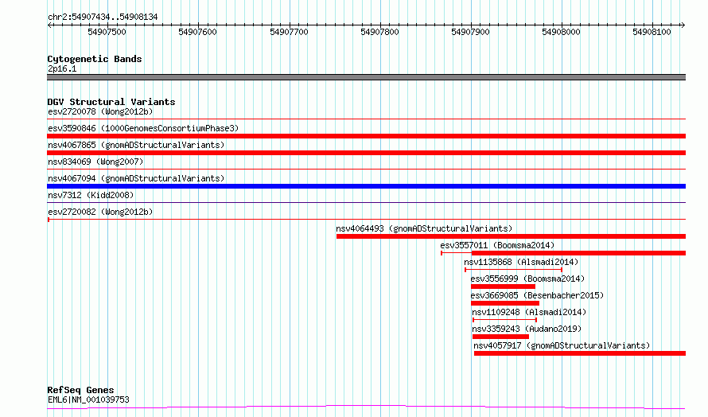This screenshot has height=417, width=708.
Task: Open nsv4064493 (gnomADStructuralVariants) label
Action: 424,228
